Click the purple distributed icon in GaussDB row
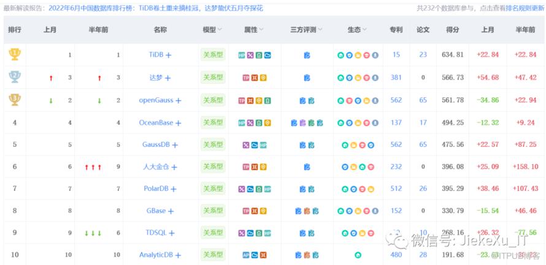The width and height of the screenshot is (546, 265). pos(246,145)
